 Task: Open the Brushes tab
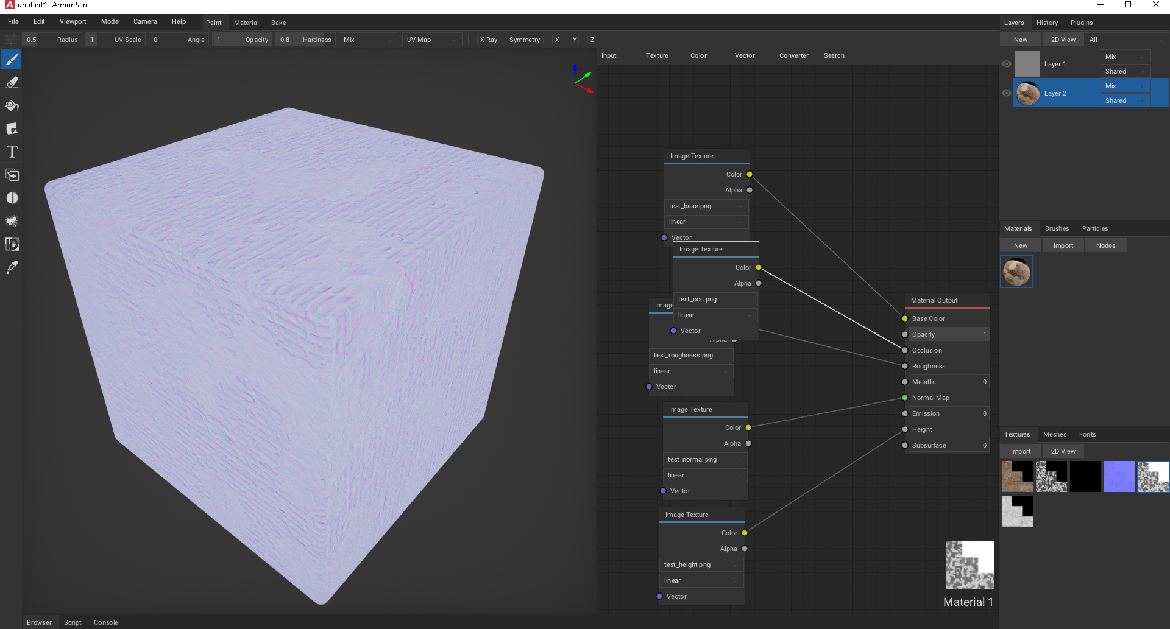[1057, 228]
